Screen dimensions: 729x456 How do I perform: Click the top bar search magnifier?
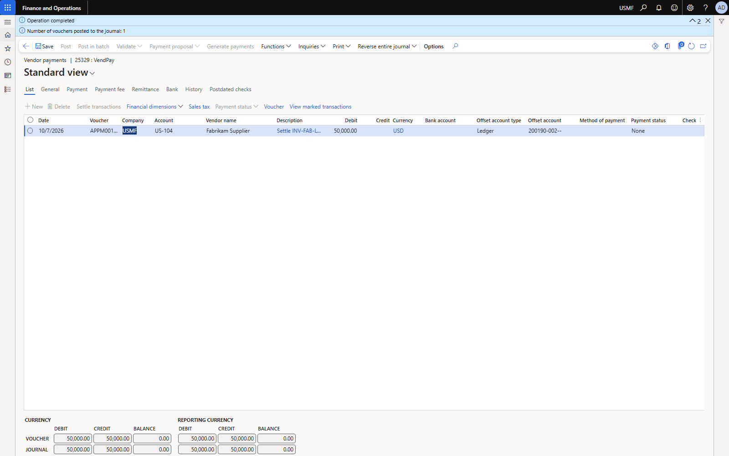643,8
